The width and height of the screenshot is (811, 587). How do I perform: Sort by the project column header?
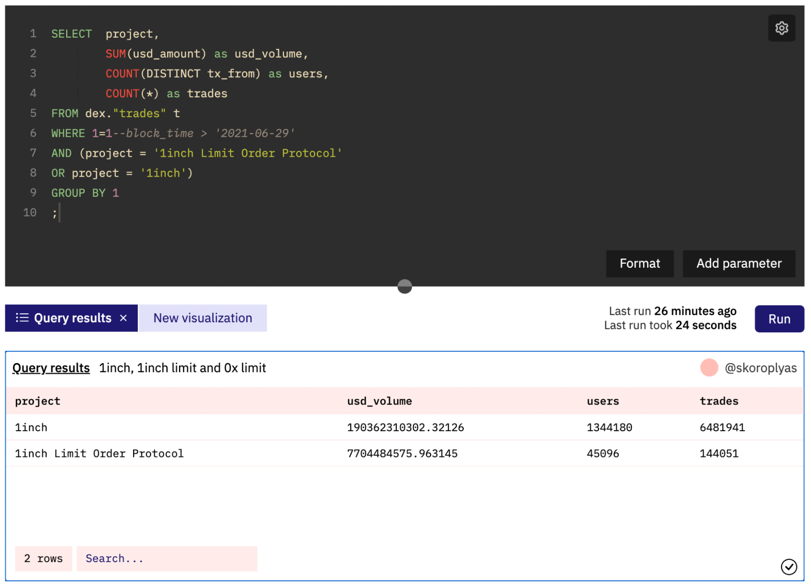click(x=37, y=401)
